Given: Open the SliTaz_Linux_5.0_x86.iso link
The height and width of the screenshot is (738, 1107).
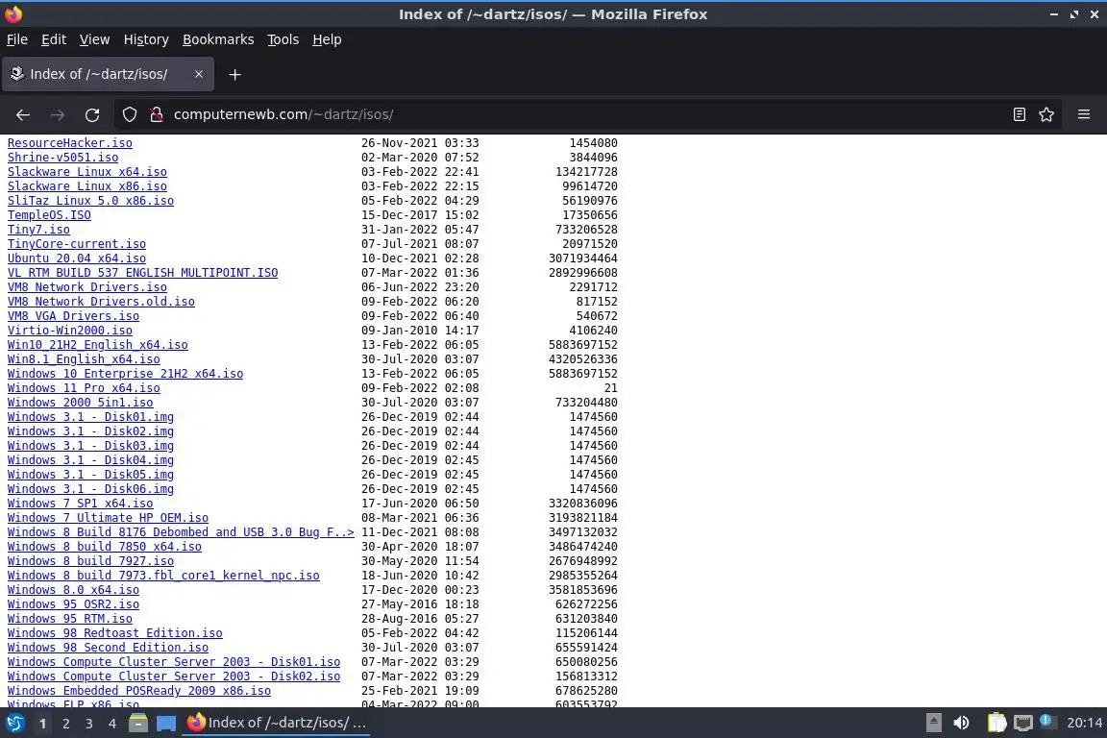Looking at the screenshot, I should [90, 201].
